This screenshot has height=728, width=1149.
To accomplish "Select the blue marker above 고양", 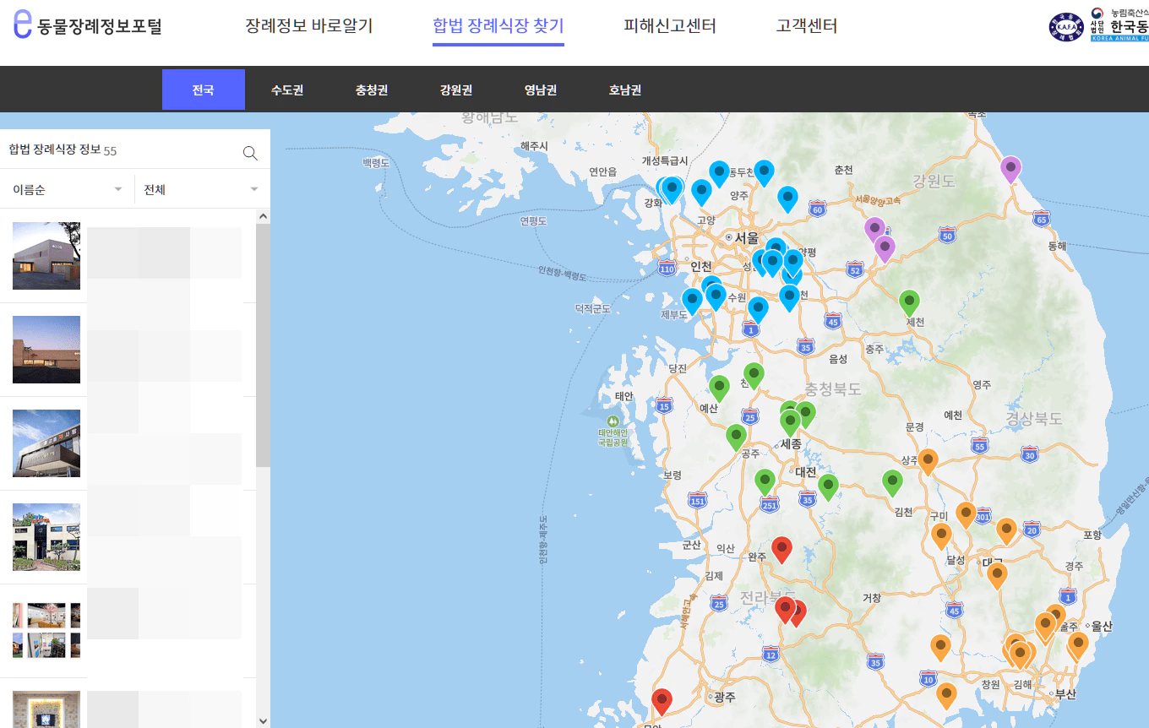I will click(x=701, y=193).
